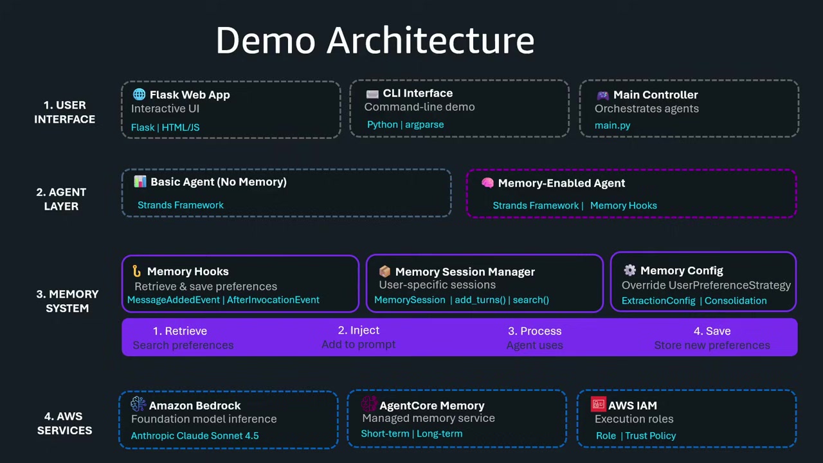823x463 pixels.
Task: Click the 'Memory Hooks' text in Memory-Enabled Agent box
Action: pyautogui.click(x=623, y=206)
